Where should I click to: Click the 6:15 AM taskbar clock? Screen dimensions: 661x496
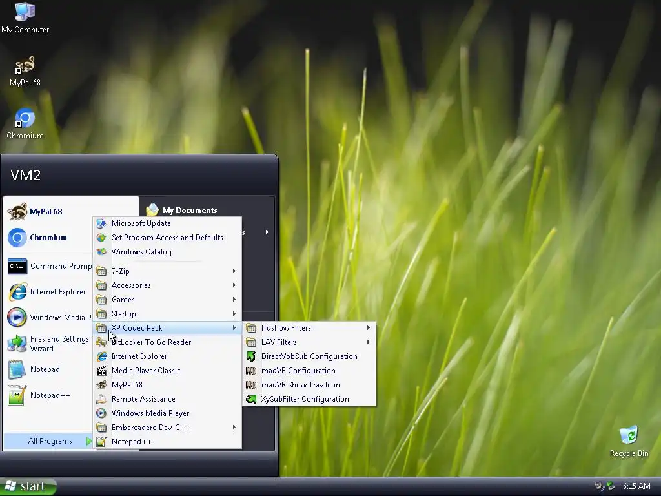(636, 486)
